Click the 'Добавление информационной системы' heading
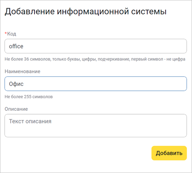 pyautogui.click(x=86, y=12)
